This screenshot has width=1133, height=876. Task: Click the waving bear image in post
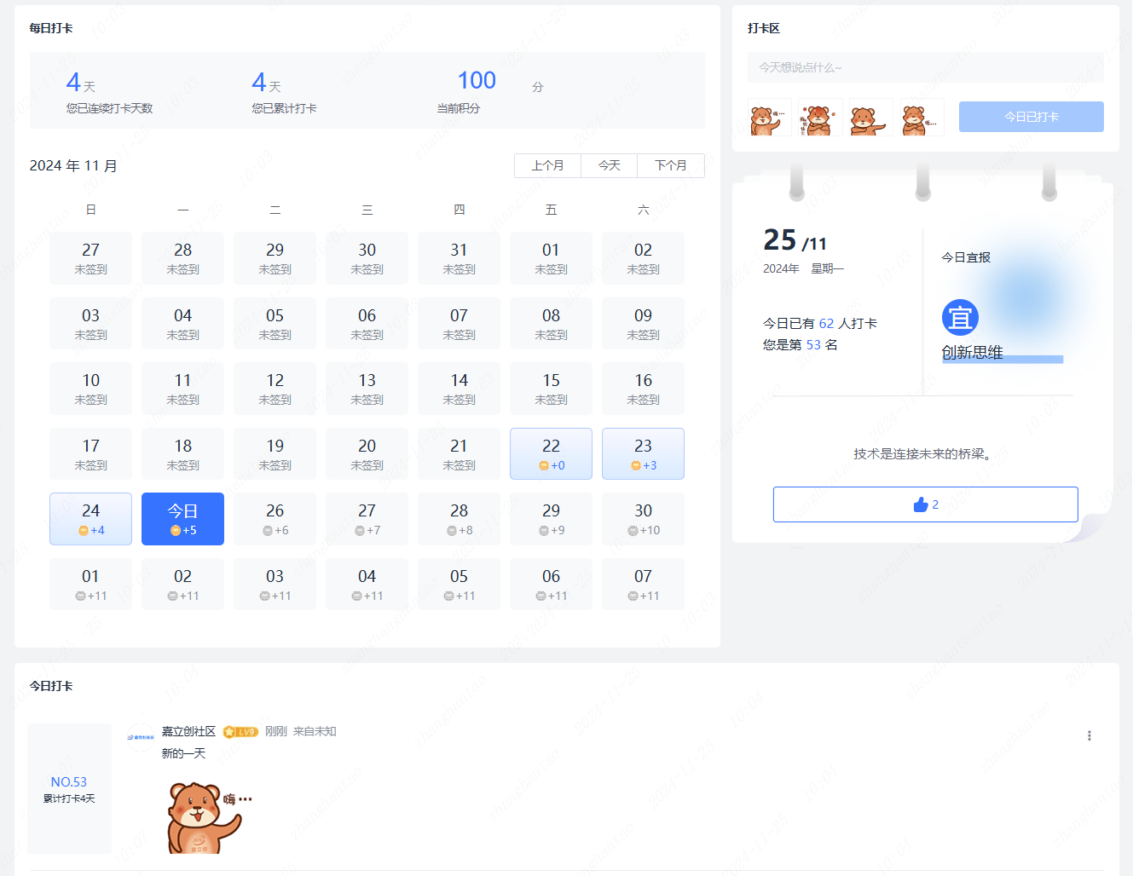[205, 816]
